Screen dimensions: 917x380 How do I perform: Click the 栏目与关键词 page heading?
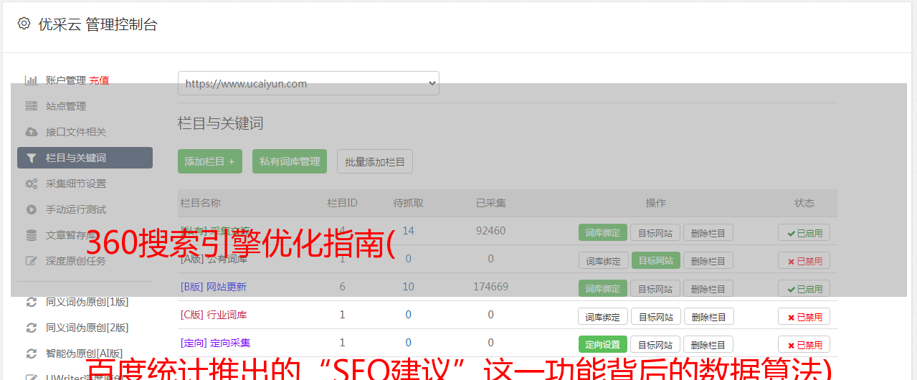coord(221,123)
